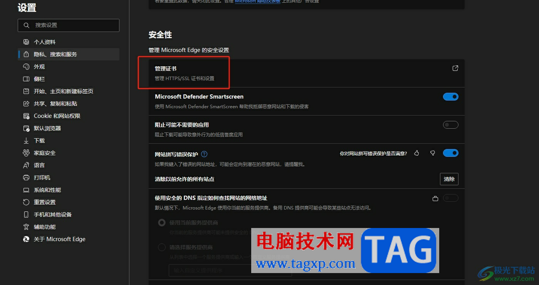Open 开始、主页和新建标签页 settings
The width and height of the screenshot is (539, 285).
click(69, 91)
